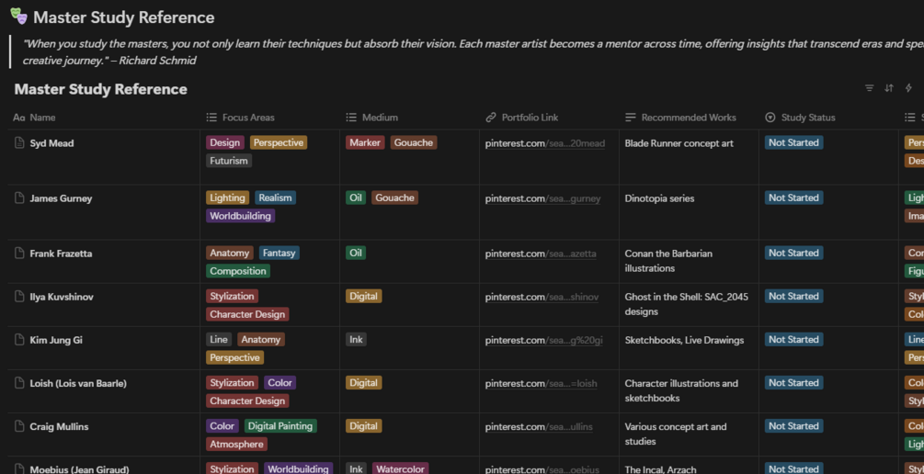
Task: Select the Worldbuilding tag in James Gurney row
Action: tap(241, 216)
